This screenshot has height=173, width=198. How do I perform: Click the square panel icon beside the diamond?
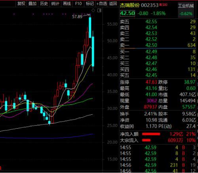(x=99, y=10)
